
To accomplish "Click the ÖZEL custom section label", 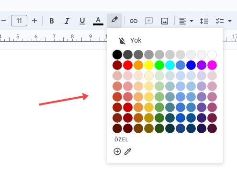I will tap(121, 139).
